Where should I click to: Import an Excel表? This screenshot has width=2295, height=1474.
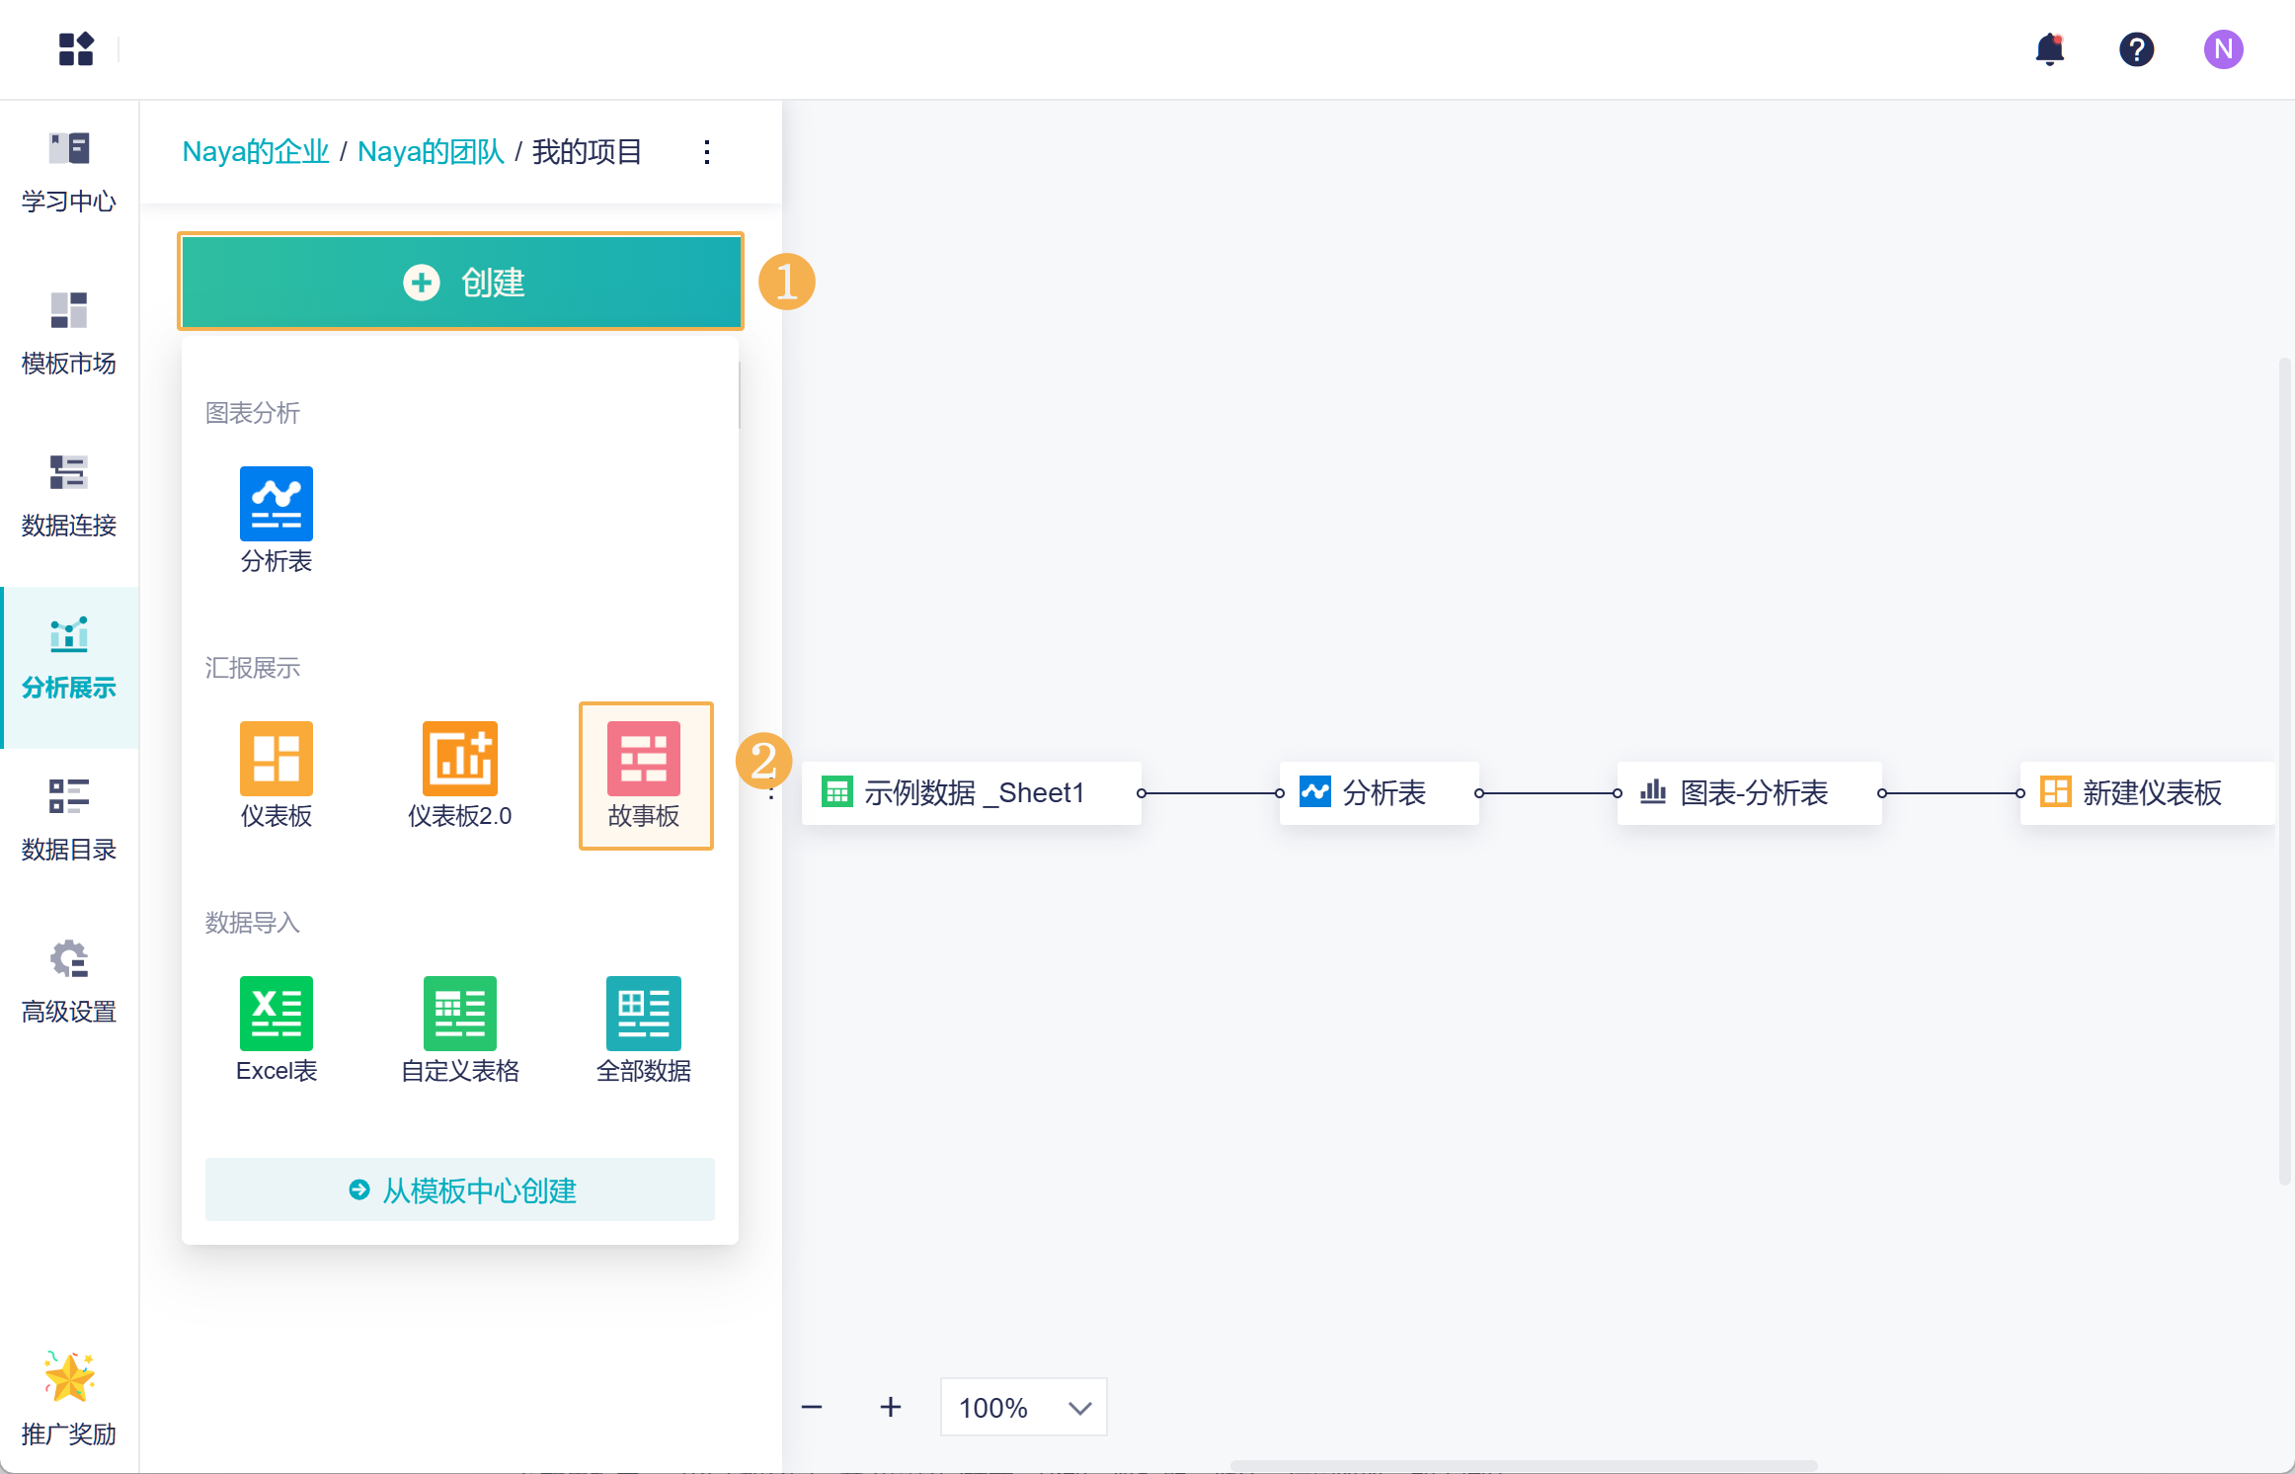tap(277, 1030)
